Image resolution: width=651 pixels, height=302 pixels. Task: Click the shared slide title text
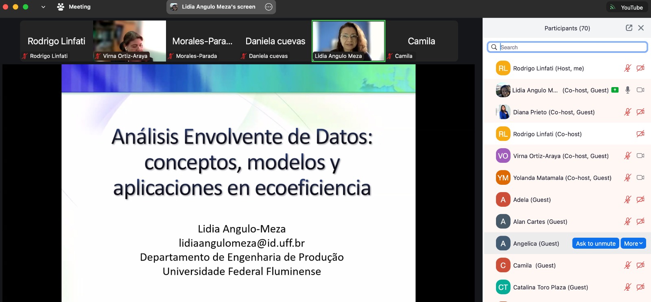point(242,162)
